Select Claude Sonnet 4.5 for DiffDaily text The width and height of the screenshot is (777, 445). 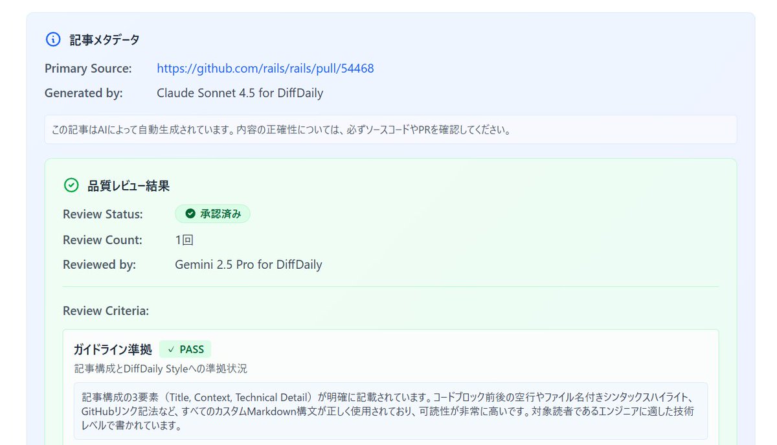240,93
